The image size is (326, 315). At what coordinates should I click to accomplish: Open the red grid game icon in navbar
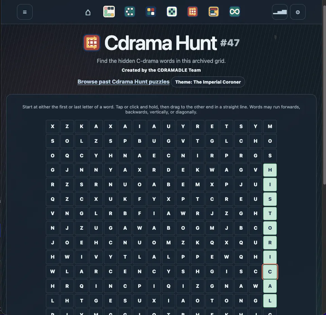(193, 12)
